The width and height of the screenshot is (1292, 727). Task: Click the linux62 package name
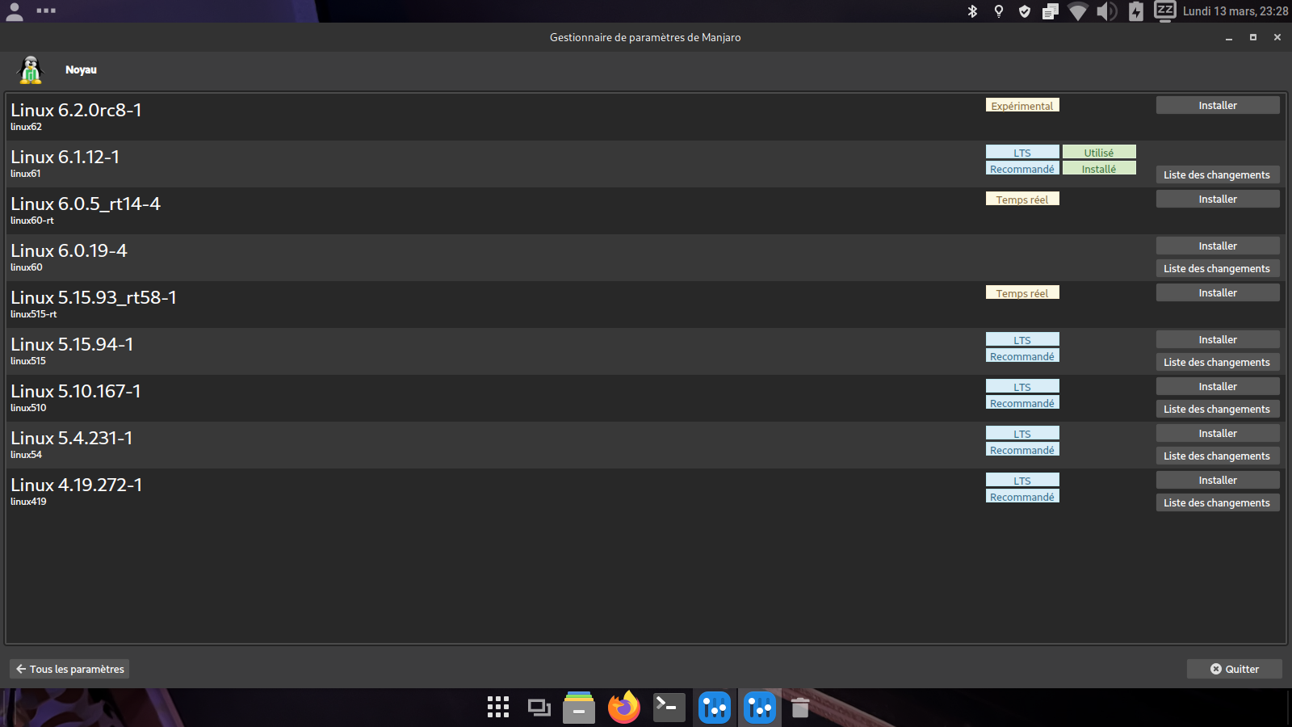[26, 127]
